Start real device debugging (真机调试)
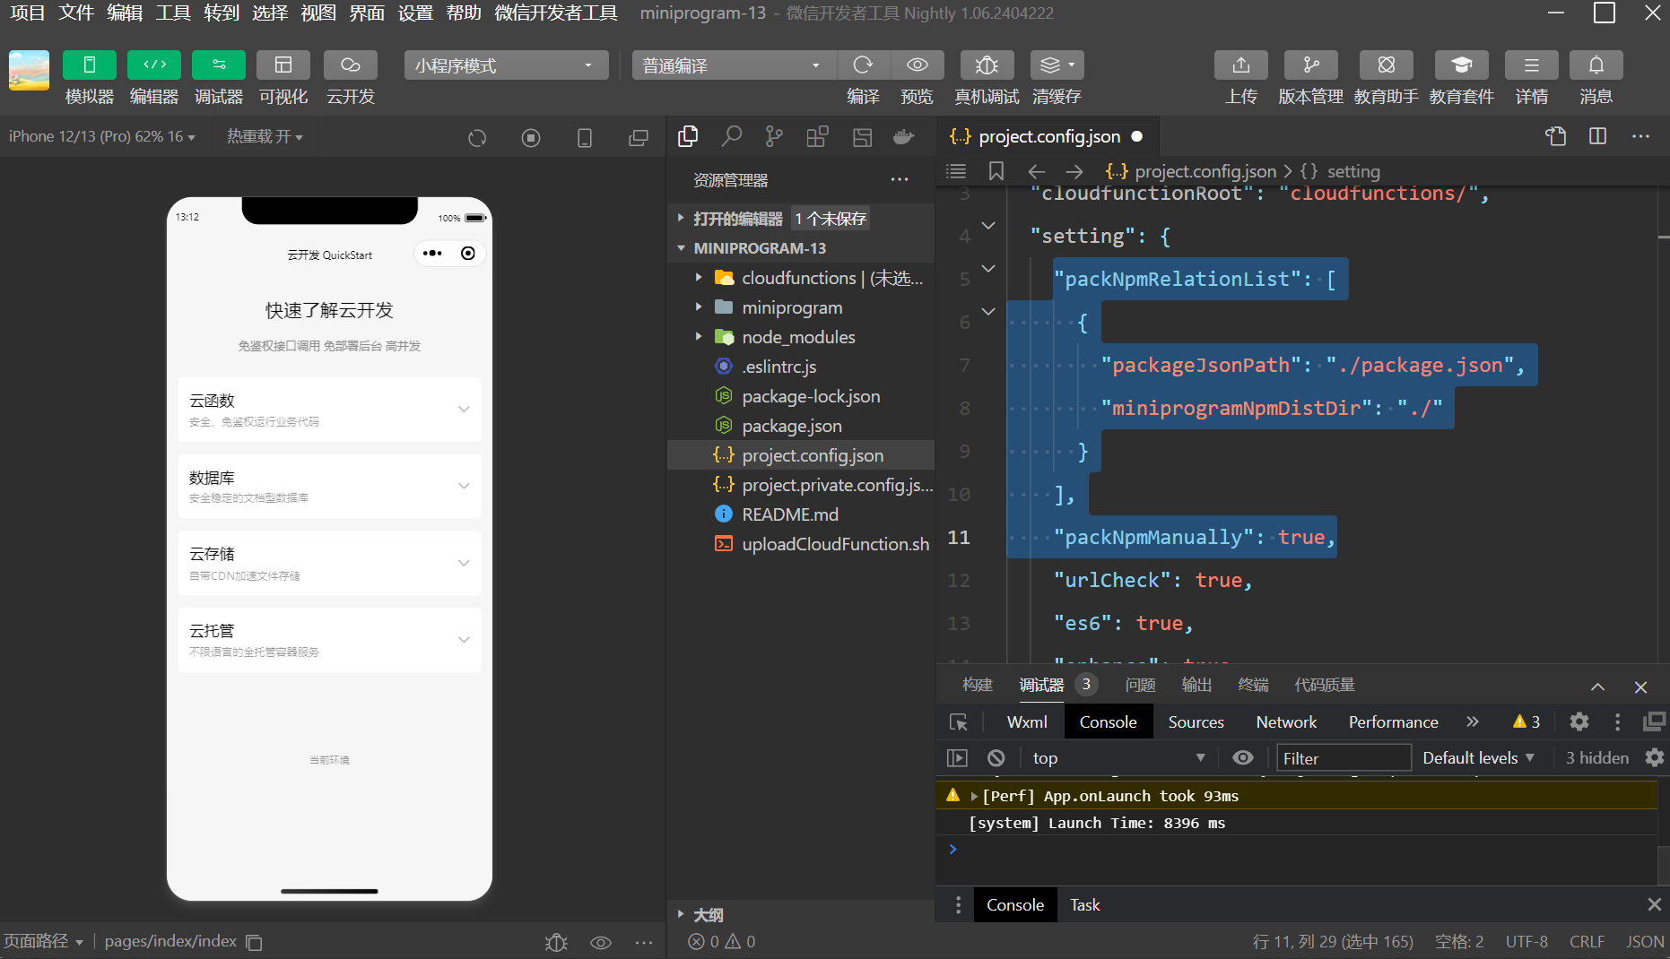The height and width of the screenshot is (959, 1670). [x=987, y=65]
